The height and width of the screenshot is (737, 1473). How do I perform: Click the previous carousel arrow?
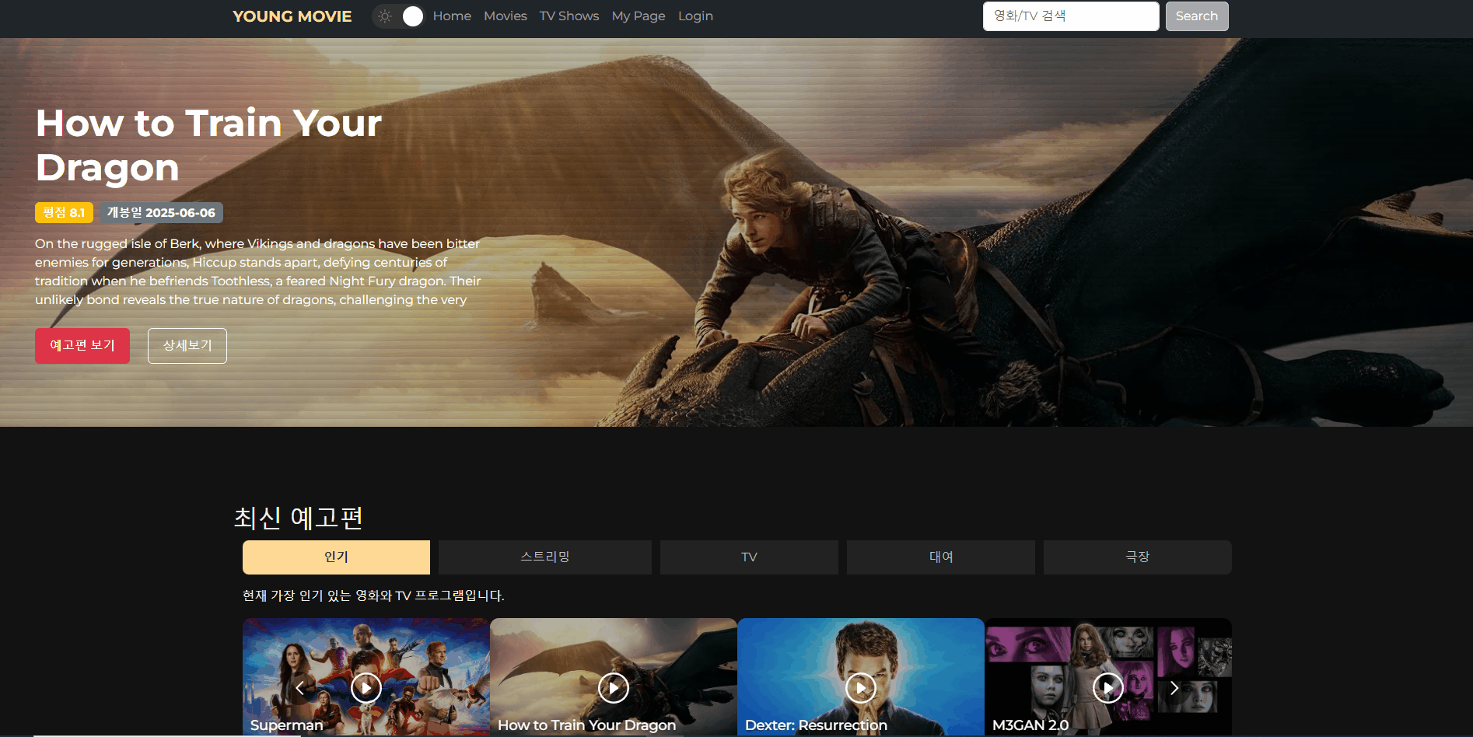pos(300,688)
